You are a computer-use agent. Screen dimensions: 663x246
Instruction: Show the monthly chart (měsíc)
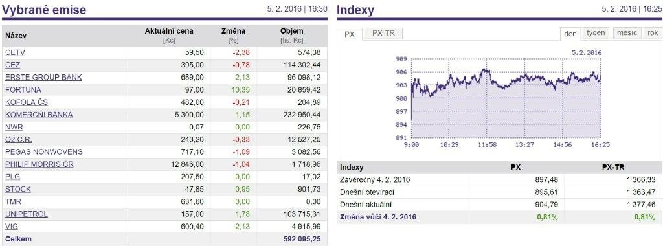627,33
